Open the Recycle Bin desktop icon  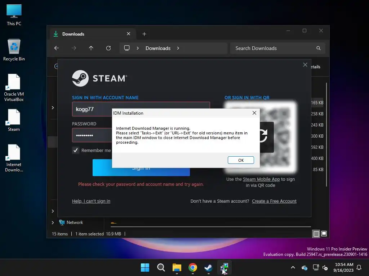pyautogui.click(x=14, y=50)
